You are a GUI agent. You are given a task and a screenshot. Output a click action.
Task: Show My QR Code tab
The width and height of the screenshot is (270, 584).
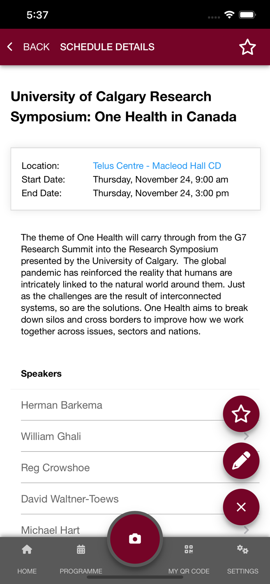(x=189, y=557)
